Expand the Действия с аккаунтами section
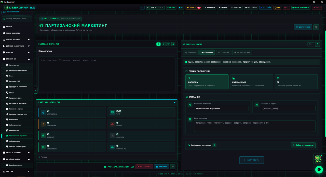 pyautogui.click(x=17, y=46)
